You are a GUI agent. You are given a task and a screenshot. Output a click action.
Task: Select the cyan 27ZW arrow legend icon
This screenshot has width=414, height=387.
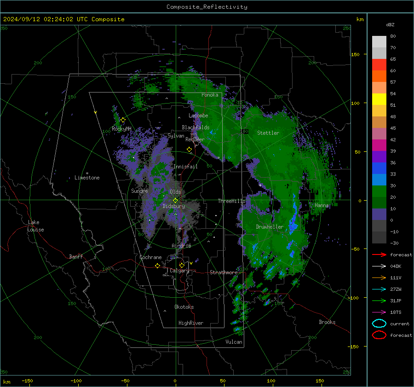379,289
